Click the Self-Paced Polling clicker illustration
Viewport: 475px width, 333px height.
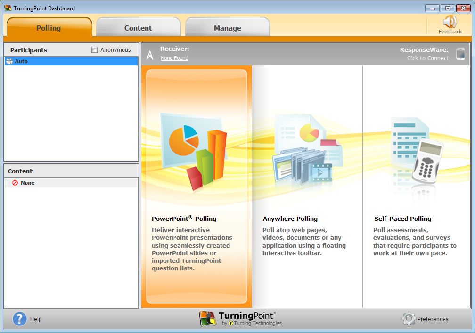tap(417, 150)
